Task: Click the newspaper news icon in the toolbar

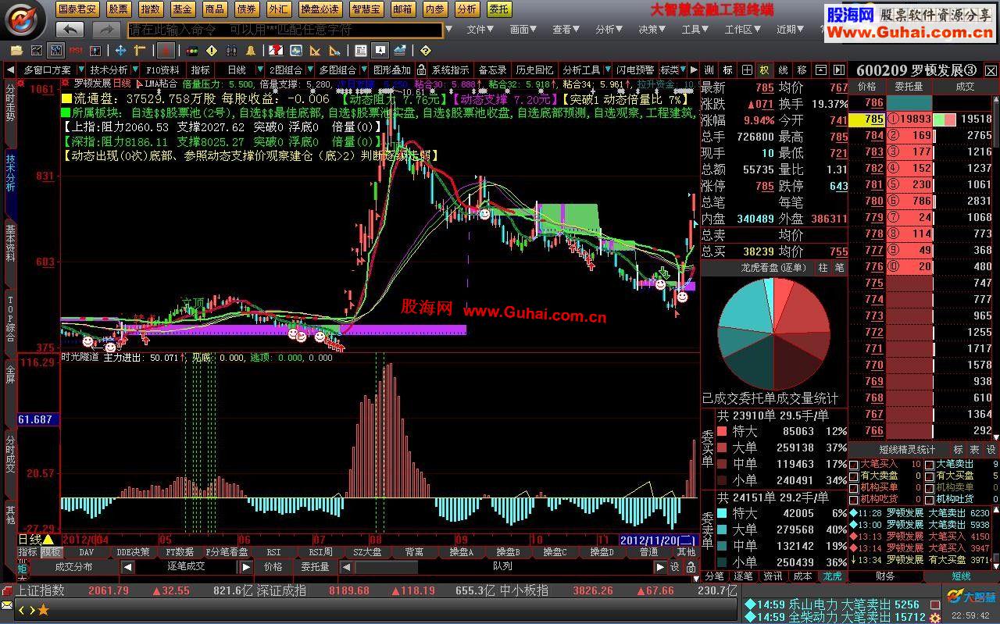Action: (360, 51)
